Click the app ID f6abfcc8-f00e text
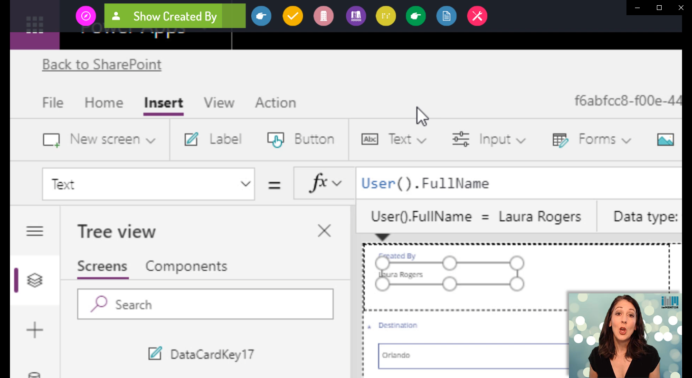The width and height of the screenshot is (692, 378). pyautogui.click(x=628, y=101)
